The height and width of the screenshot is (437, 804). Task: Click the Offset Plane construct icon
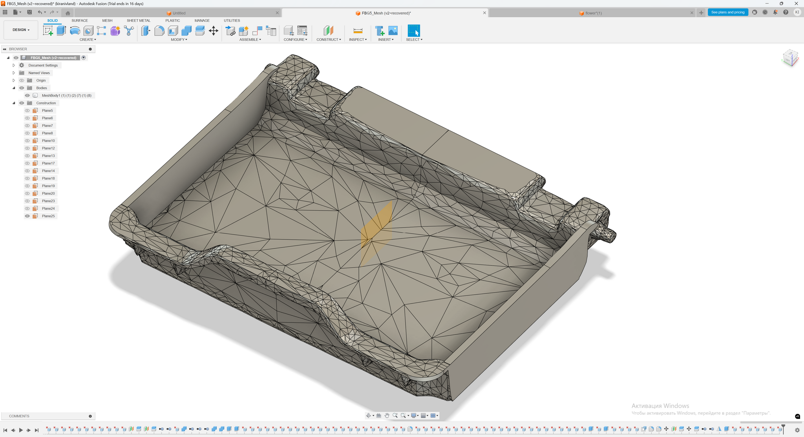[328, 31]
